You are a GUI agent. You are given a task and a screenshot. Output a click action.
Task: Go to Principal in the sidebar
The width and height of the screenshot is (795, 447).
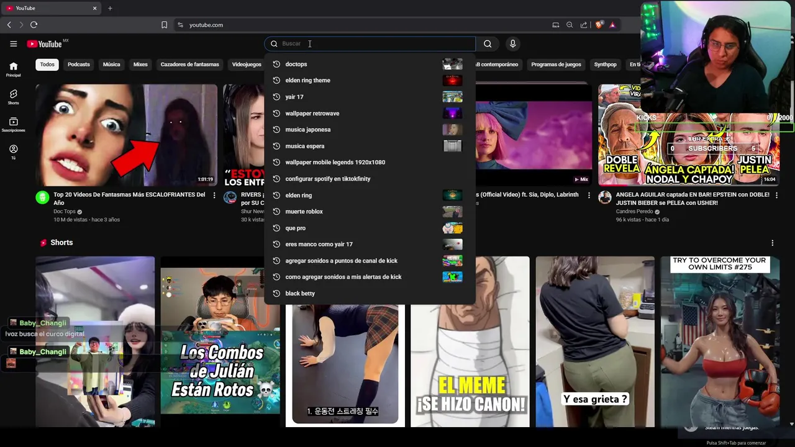(13, 70)
